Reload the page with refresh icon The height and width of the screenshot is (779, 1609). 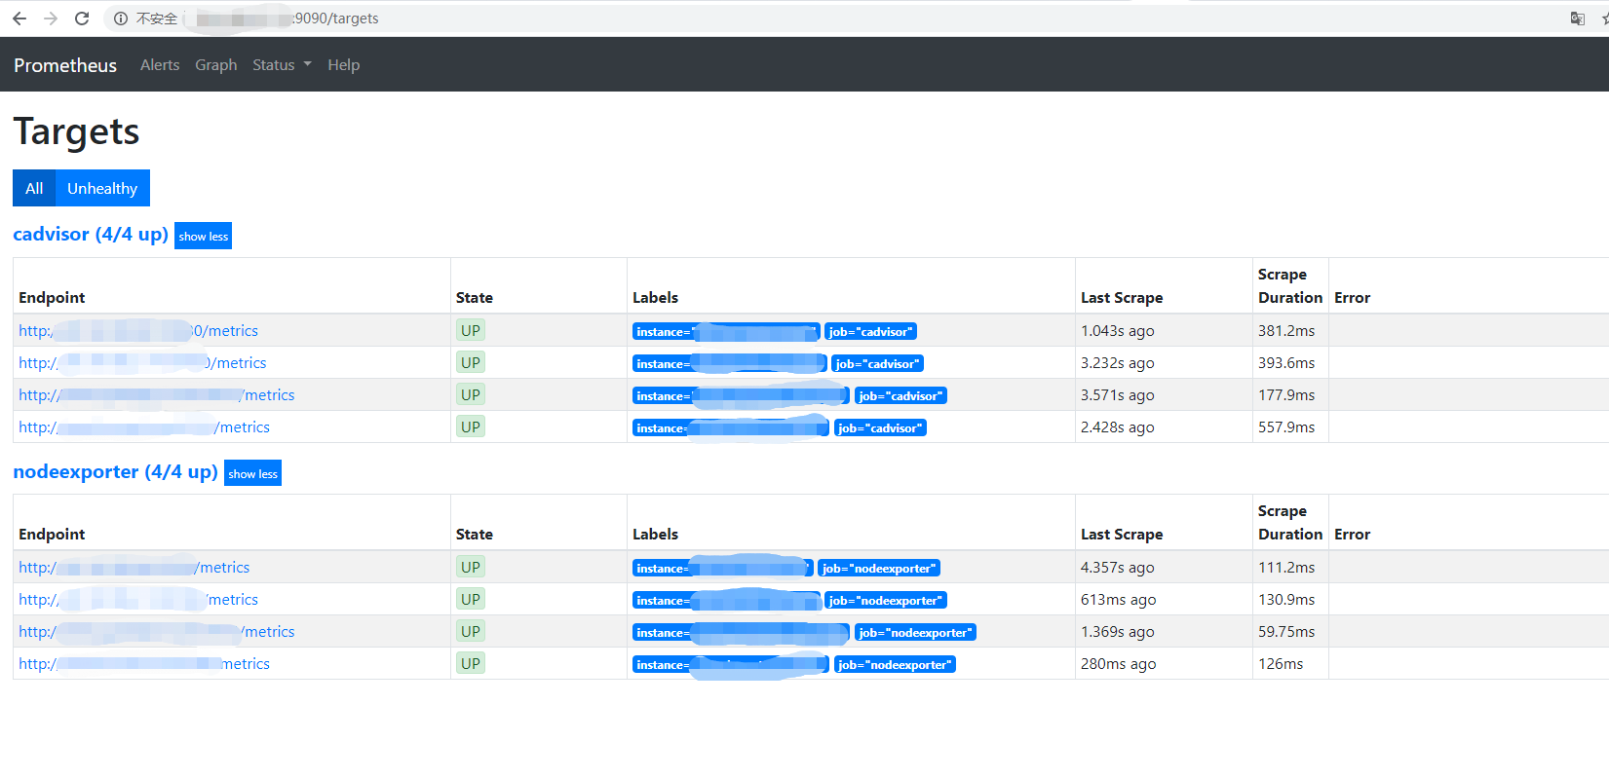[82, 19]
